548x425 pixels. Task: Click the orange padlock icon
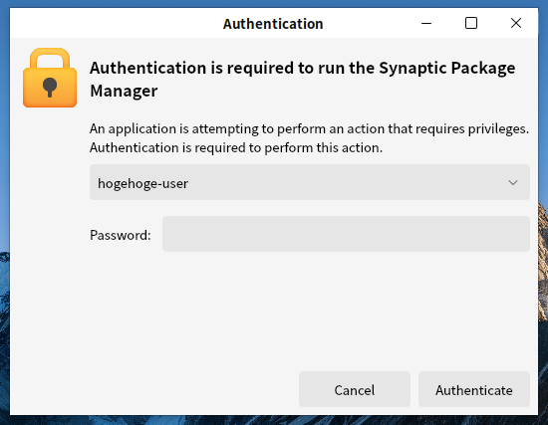point(50,78)
